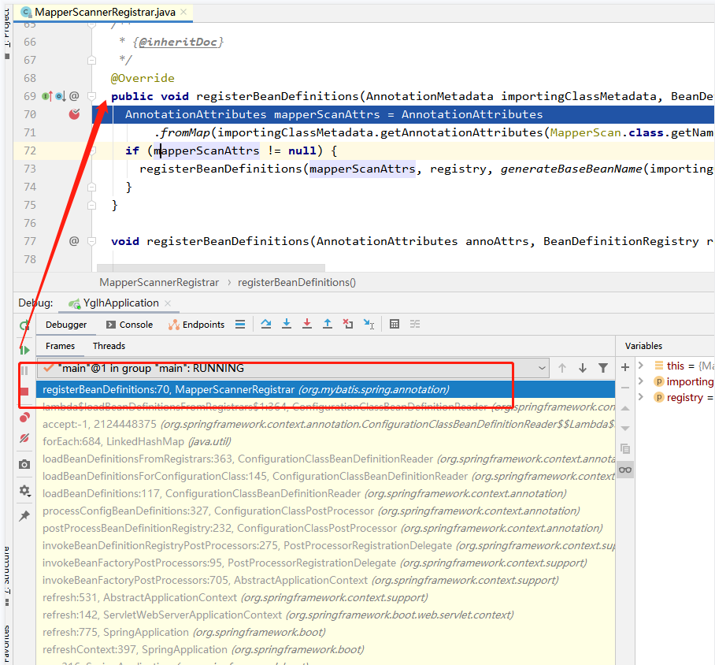The width and height of the screenshot is (715, 665).
Task: Click the overridden-method gutter icon on line 69
Action: (x=61, y=96)
